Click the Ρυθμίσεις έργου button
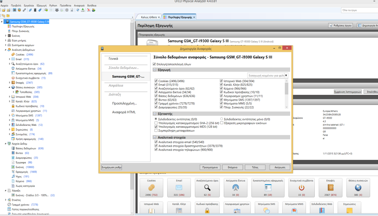This screenshot has height=216, width=378. 341,25
